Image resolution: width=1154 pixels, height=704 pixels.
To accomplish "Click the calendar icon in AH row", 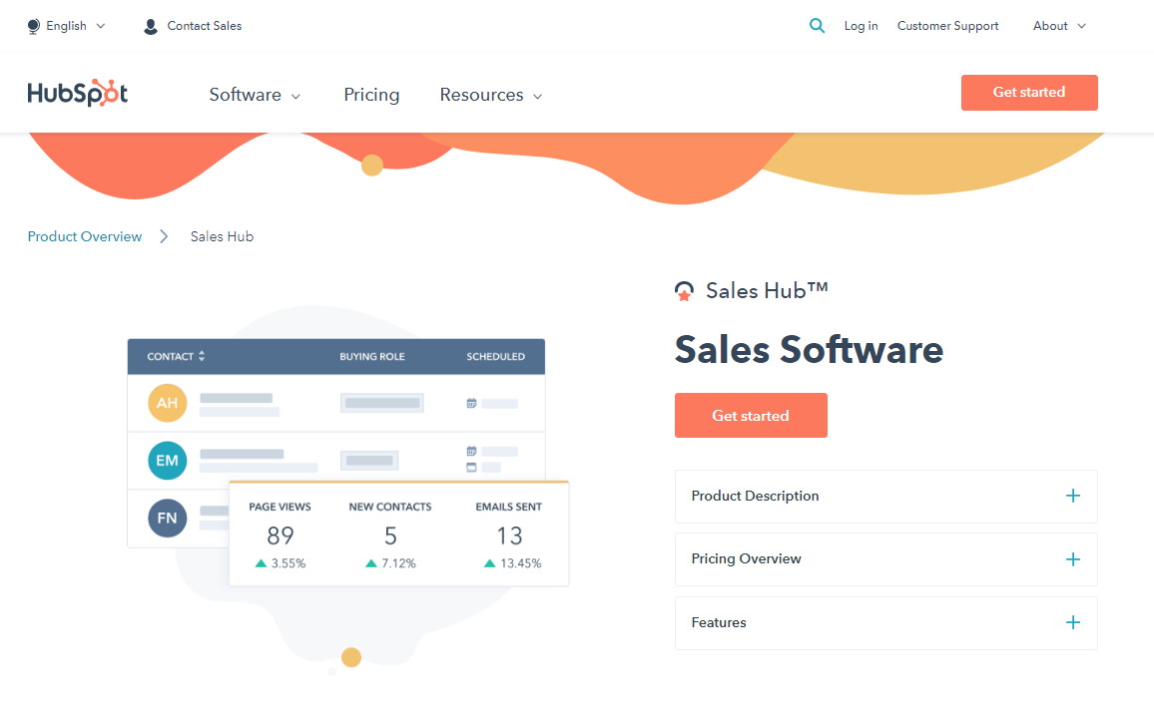I will click(472, 403).
